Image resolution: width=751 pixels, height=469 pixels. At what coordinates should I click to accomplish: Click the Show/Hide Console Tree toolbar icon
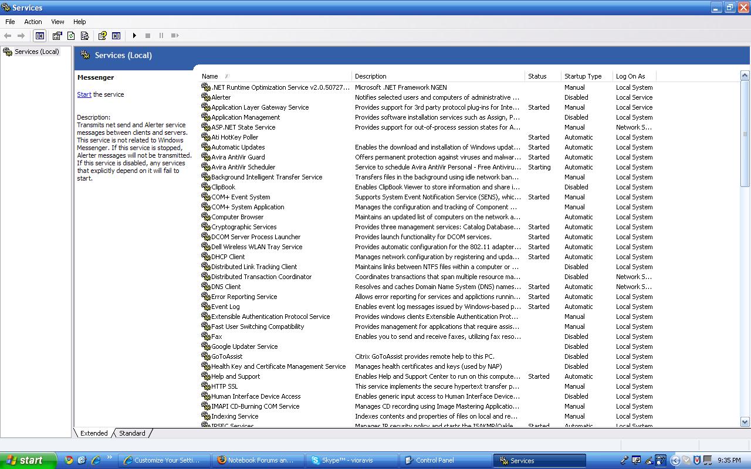point(39,36)
